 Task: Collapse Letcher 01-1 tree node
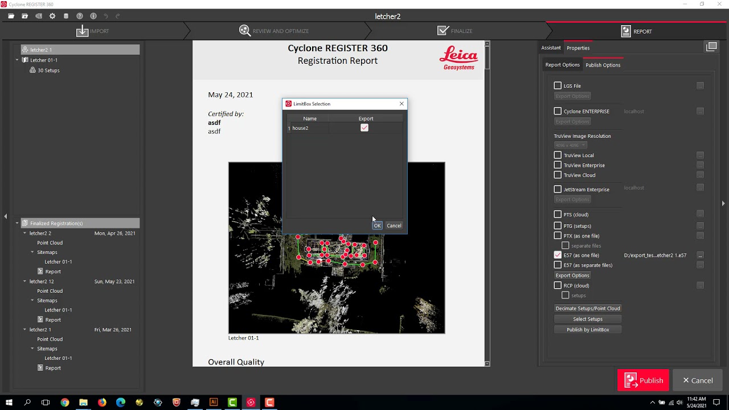(18, 60)
